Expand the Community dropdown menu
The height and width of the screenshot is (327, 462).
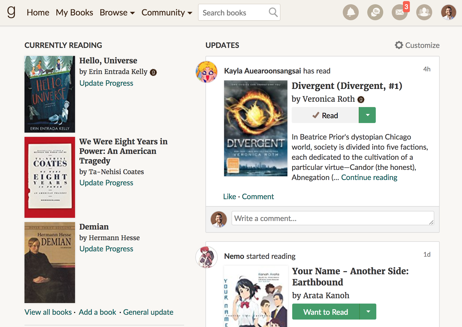(x=167, y=13)
